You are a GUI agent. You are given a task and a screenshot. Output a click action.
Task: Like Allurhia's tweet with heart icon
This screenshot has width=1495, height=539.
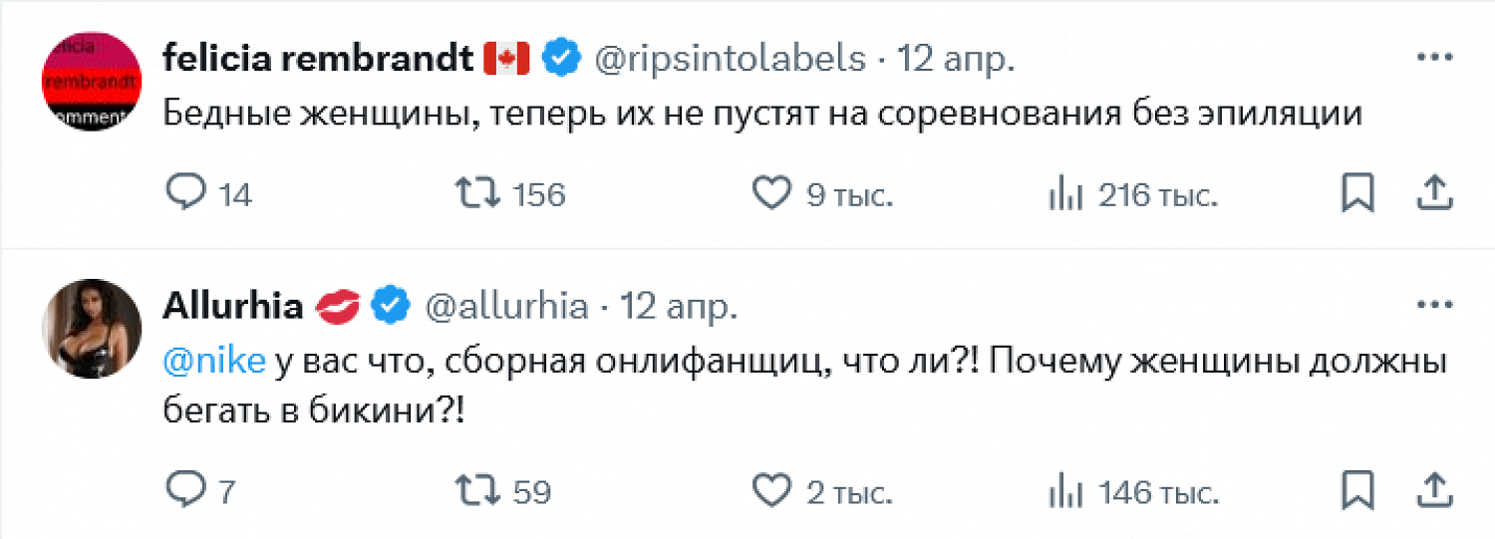point(769,490)
